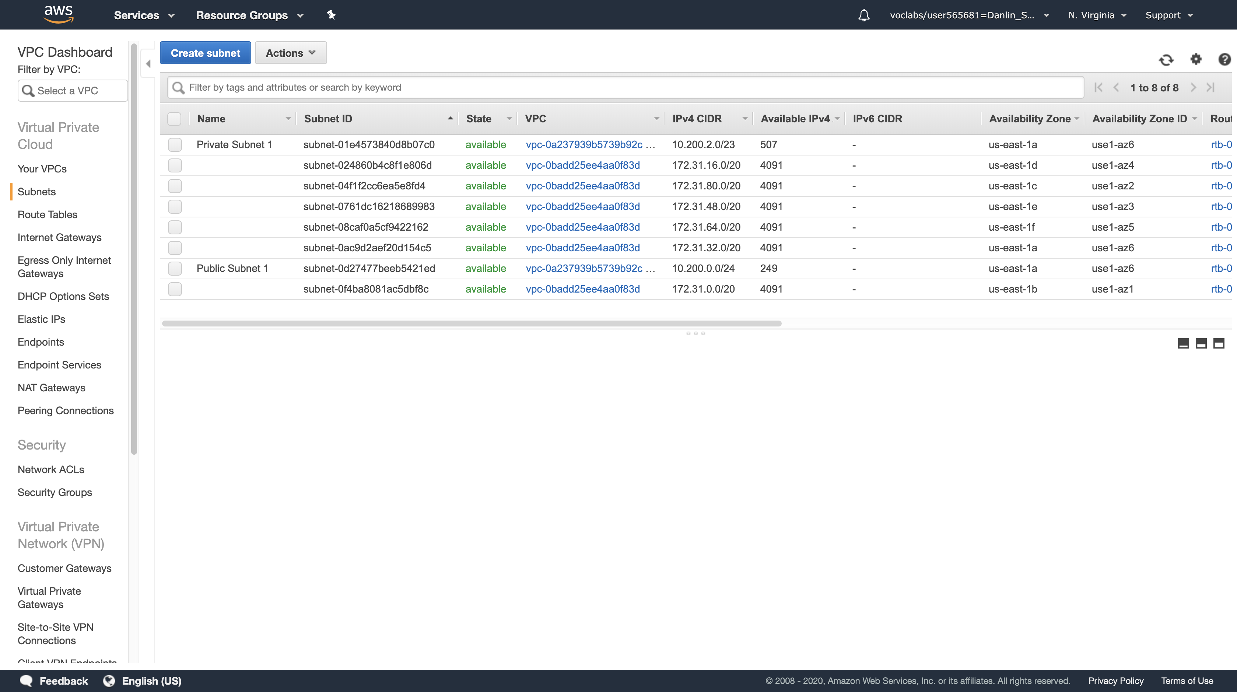
Task: Click the refresh subnets icon
Action: click(x=1166, y=60)
